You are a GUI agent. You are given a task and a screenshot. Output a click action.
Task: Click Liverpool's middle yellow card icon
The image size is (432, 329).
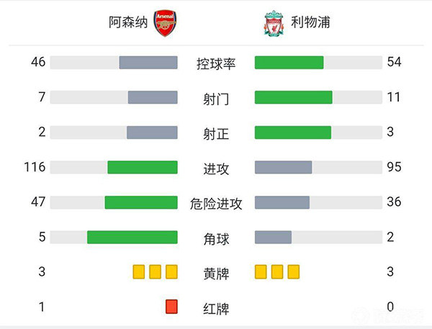point(277,272)
